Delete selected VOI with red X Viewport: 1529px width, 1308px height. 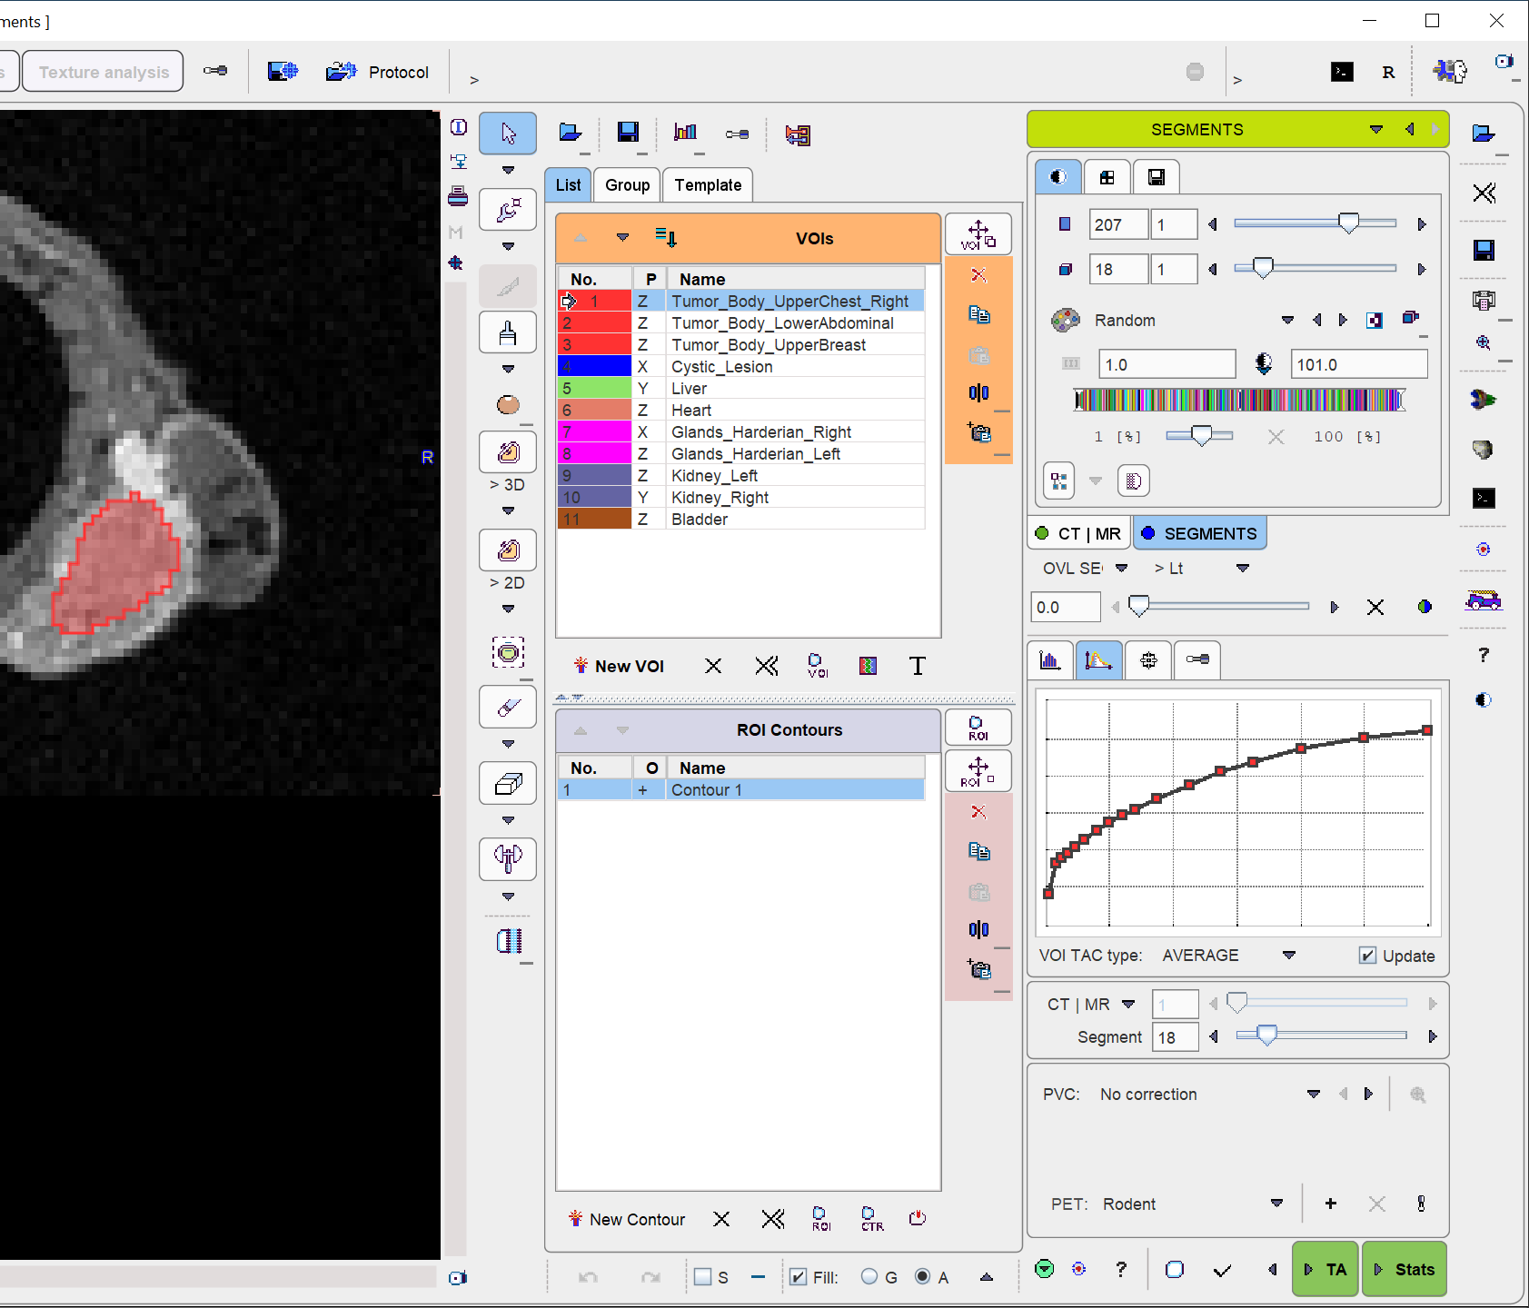pyautogui.click(x=978, y=275)
